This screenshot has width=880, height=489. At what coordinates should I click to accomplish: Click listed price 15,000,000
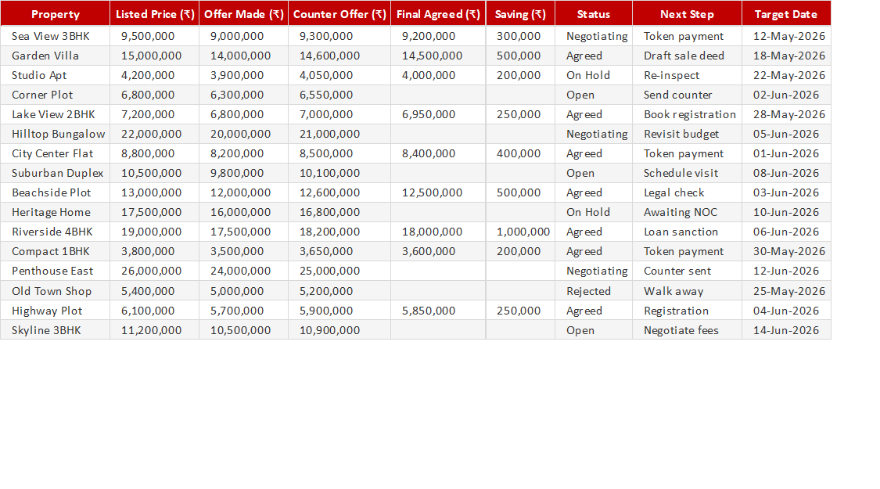(x=154, y=56)
